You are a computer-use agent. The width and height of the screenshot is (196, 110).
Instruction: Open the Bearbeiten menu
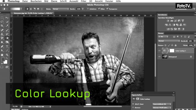(x=36, y=1)
